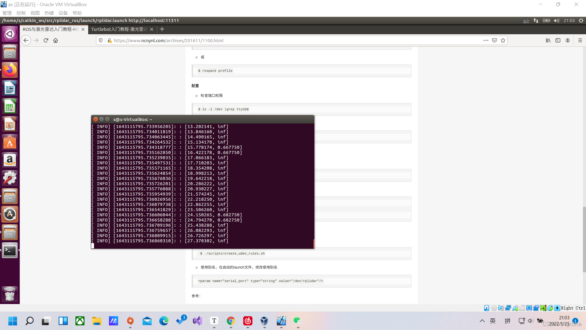Open Firefox hamburger menu
This screenshot has height=330, width=586.
[x=580, y=40]
